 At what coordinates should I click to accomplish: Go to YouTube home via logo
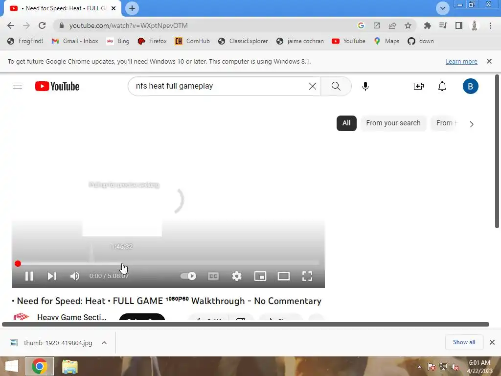tap(57, 86)
